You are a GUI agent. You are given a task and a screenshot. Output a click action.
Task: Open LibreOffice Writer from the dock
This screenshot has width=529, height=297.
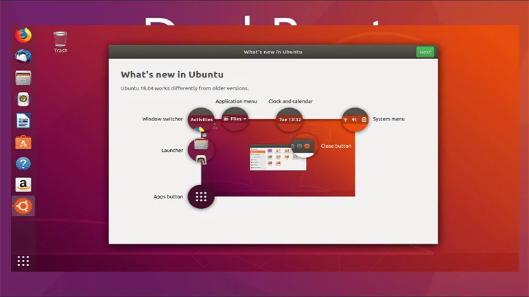[x=23, y=120]
